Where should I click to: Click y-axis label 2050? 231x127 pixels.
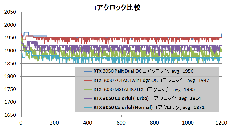(x=10, y=12)
